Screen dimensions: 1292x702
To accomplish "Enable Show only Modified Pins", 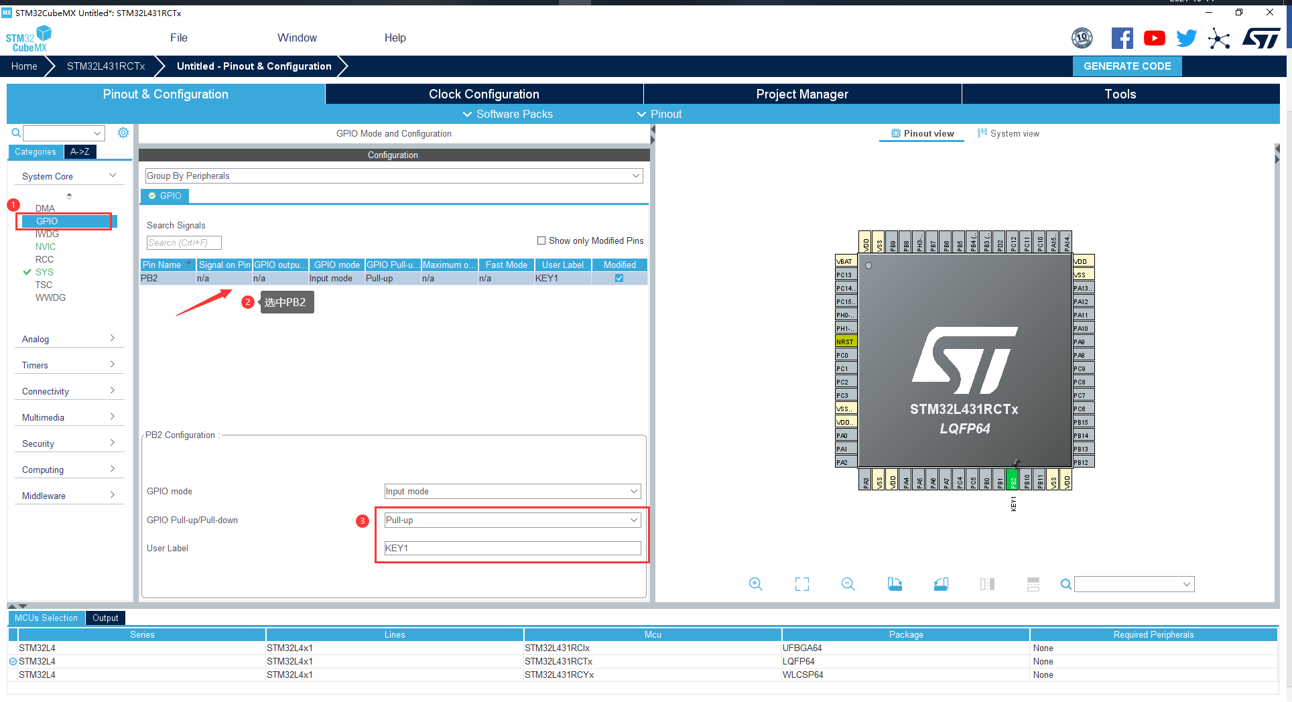I will [x=541, y=240].
